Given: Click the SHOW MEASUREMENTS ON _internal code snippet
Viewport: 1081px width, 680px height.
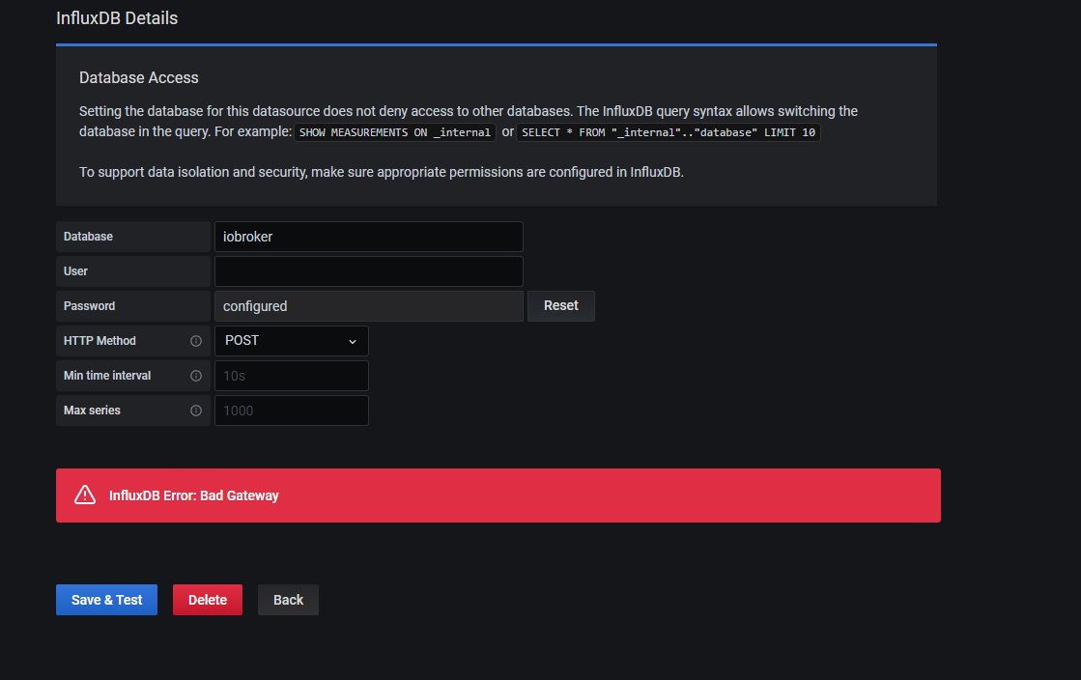Looking at the screenshot, I should coord(395,132).
